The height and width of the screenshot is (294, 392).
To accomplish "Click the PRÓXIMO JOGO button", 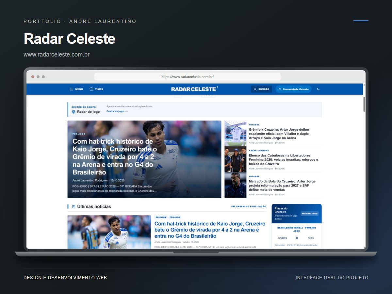I will click(x=310, y=214).
